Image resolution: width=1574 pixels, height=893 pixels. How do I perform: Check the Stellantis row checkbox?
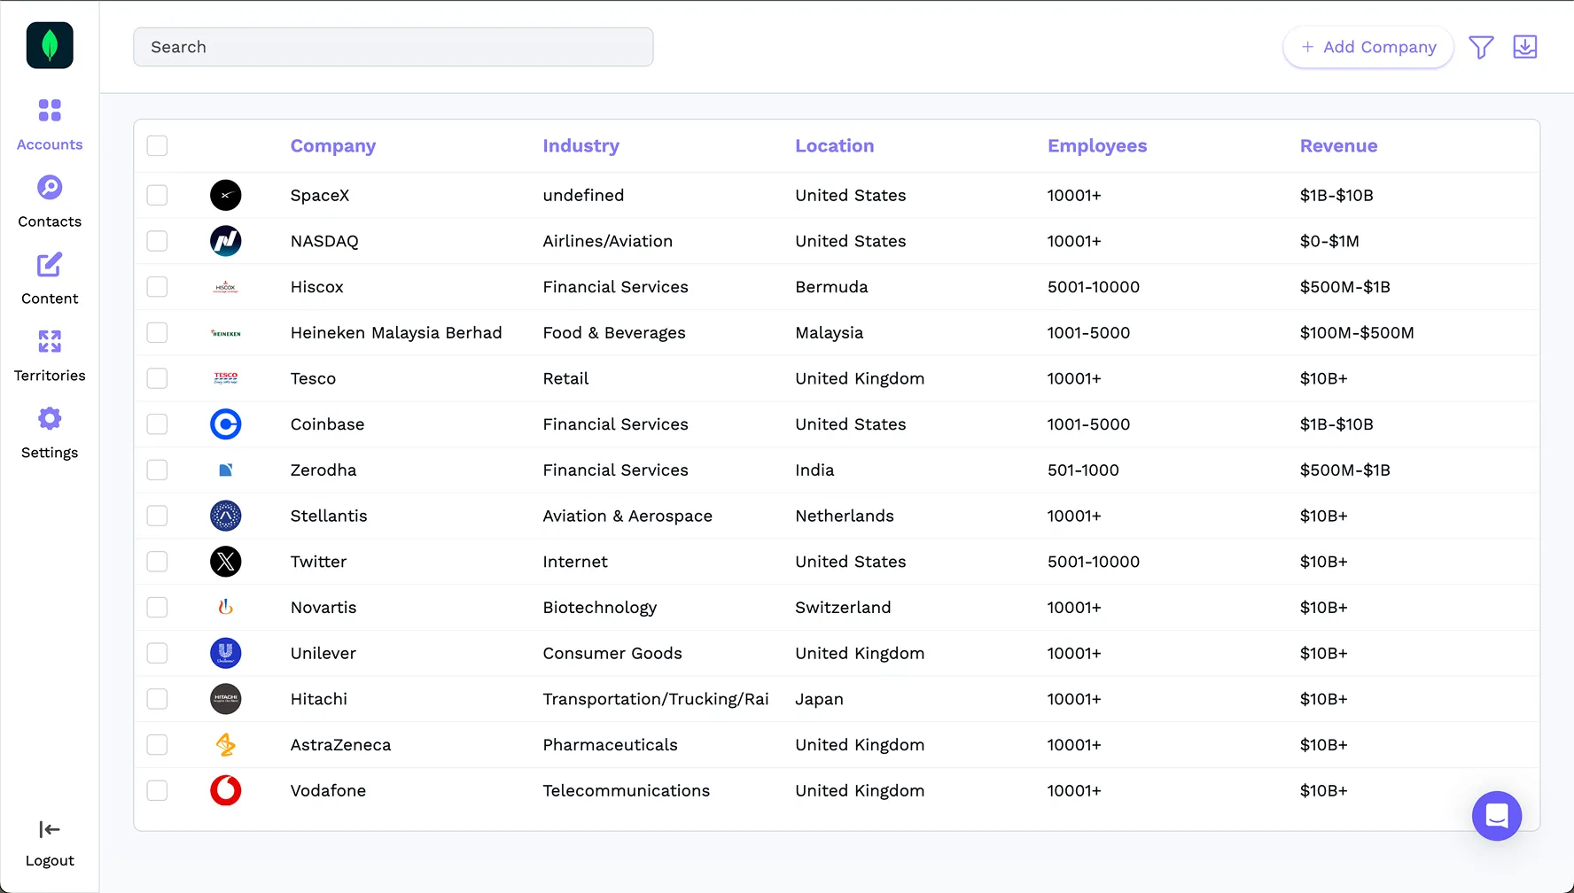click(157, 516)
